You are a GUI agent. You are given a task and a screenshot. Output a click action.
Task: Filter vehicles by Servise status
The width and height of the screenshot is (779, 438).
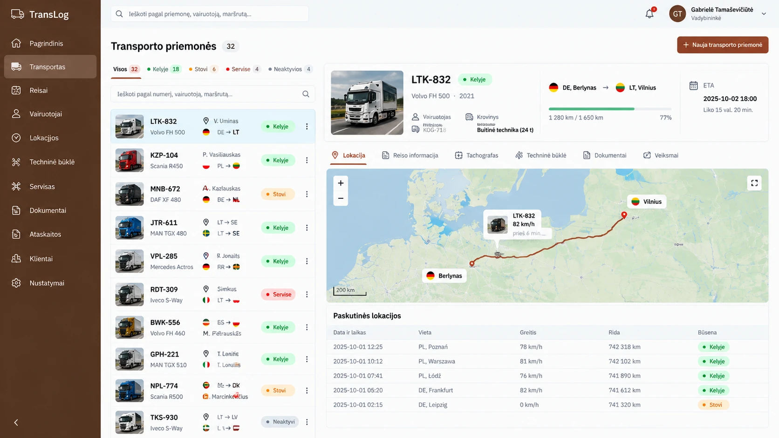pos(242,69)
